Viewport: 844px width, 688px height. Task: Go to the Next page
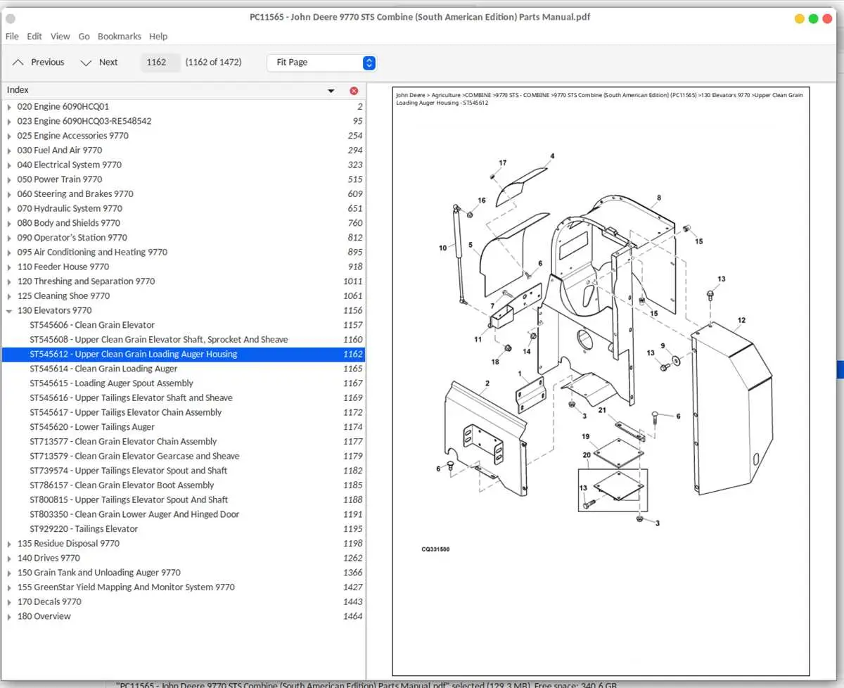click(99, 63)
